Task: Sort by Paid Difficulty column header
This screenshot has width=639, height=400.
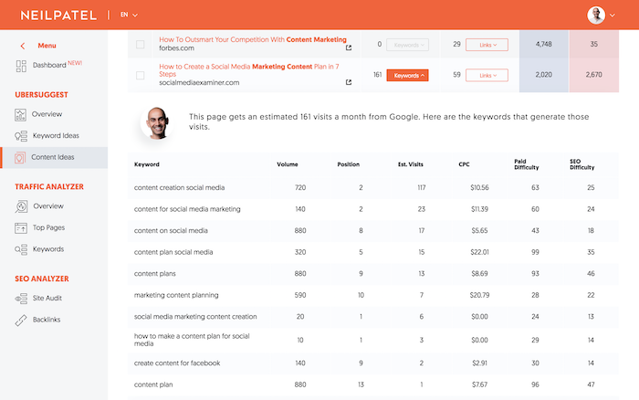Action: [526, 164]
